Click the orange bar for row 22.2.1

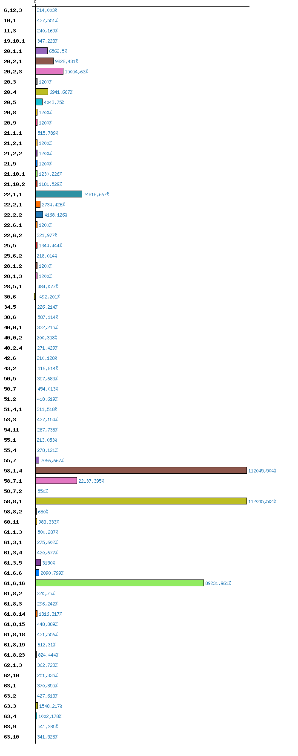[38, 204]
